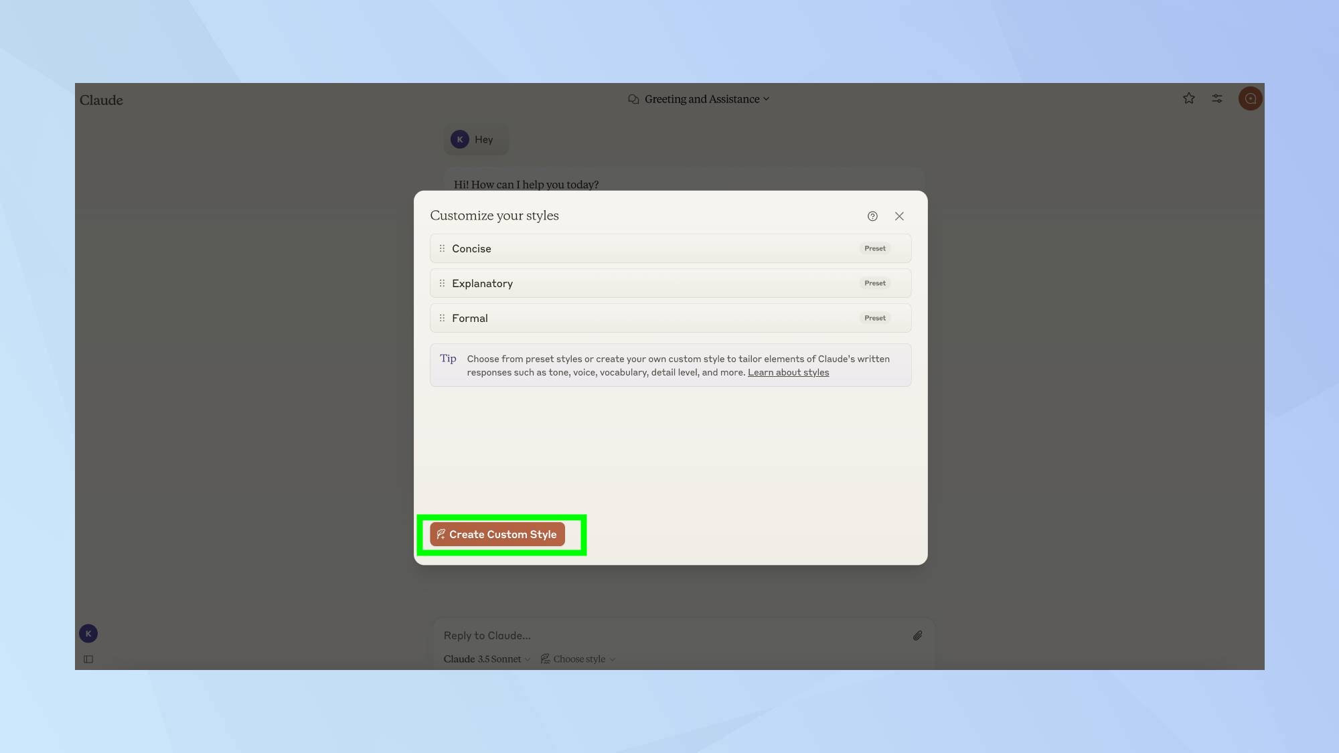Expand the Claude 3.5 Sonnet model selector

[485, 659]
